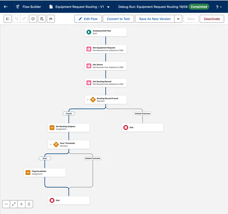This screenshot has height=214, width=228.
Task: Click the 'Equipment Request Routing - V1' title
Action: pyautogui.click(x=80, y=7)
